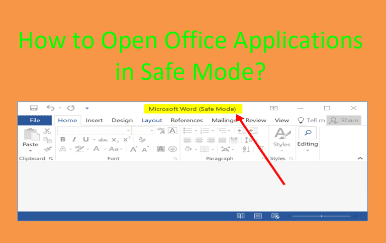The width and height of the screenshot is (386, 243).
Task: Click the Share button
Action: click(x=344, y=120)
